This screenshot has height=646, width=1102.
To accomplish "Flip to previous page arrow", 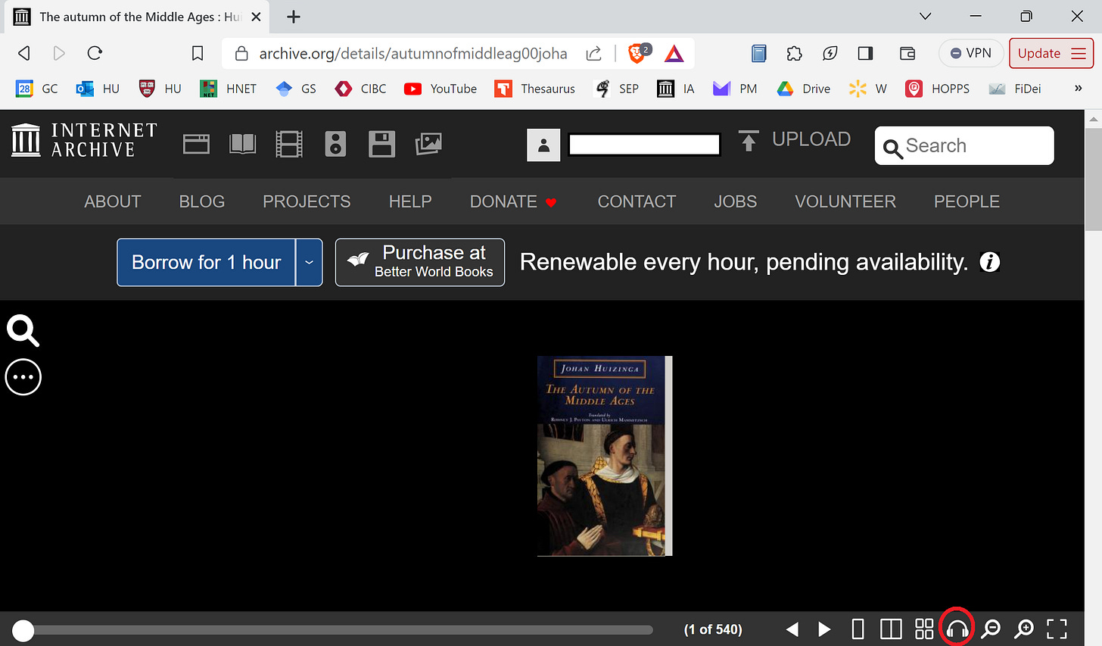I will tap(792, 629).
